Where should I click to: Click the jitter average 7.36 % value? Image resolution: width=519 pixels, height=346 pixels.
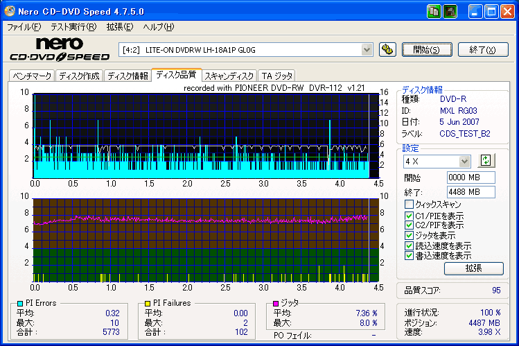coord(367,313)
